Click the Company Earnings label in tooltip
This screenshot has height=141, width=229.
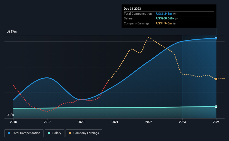click(x=137, y=23)
